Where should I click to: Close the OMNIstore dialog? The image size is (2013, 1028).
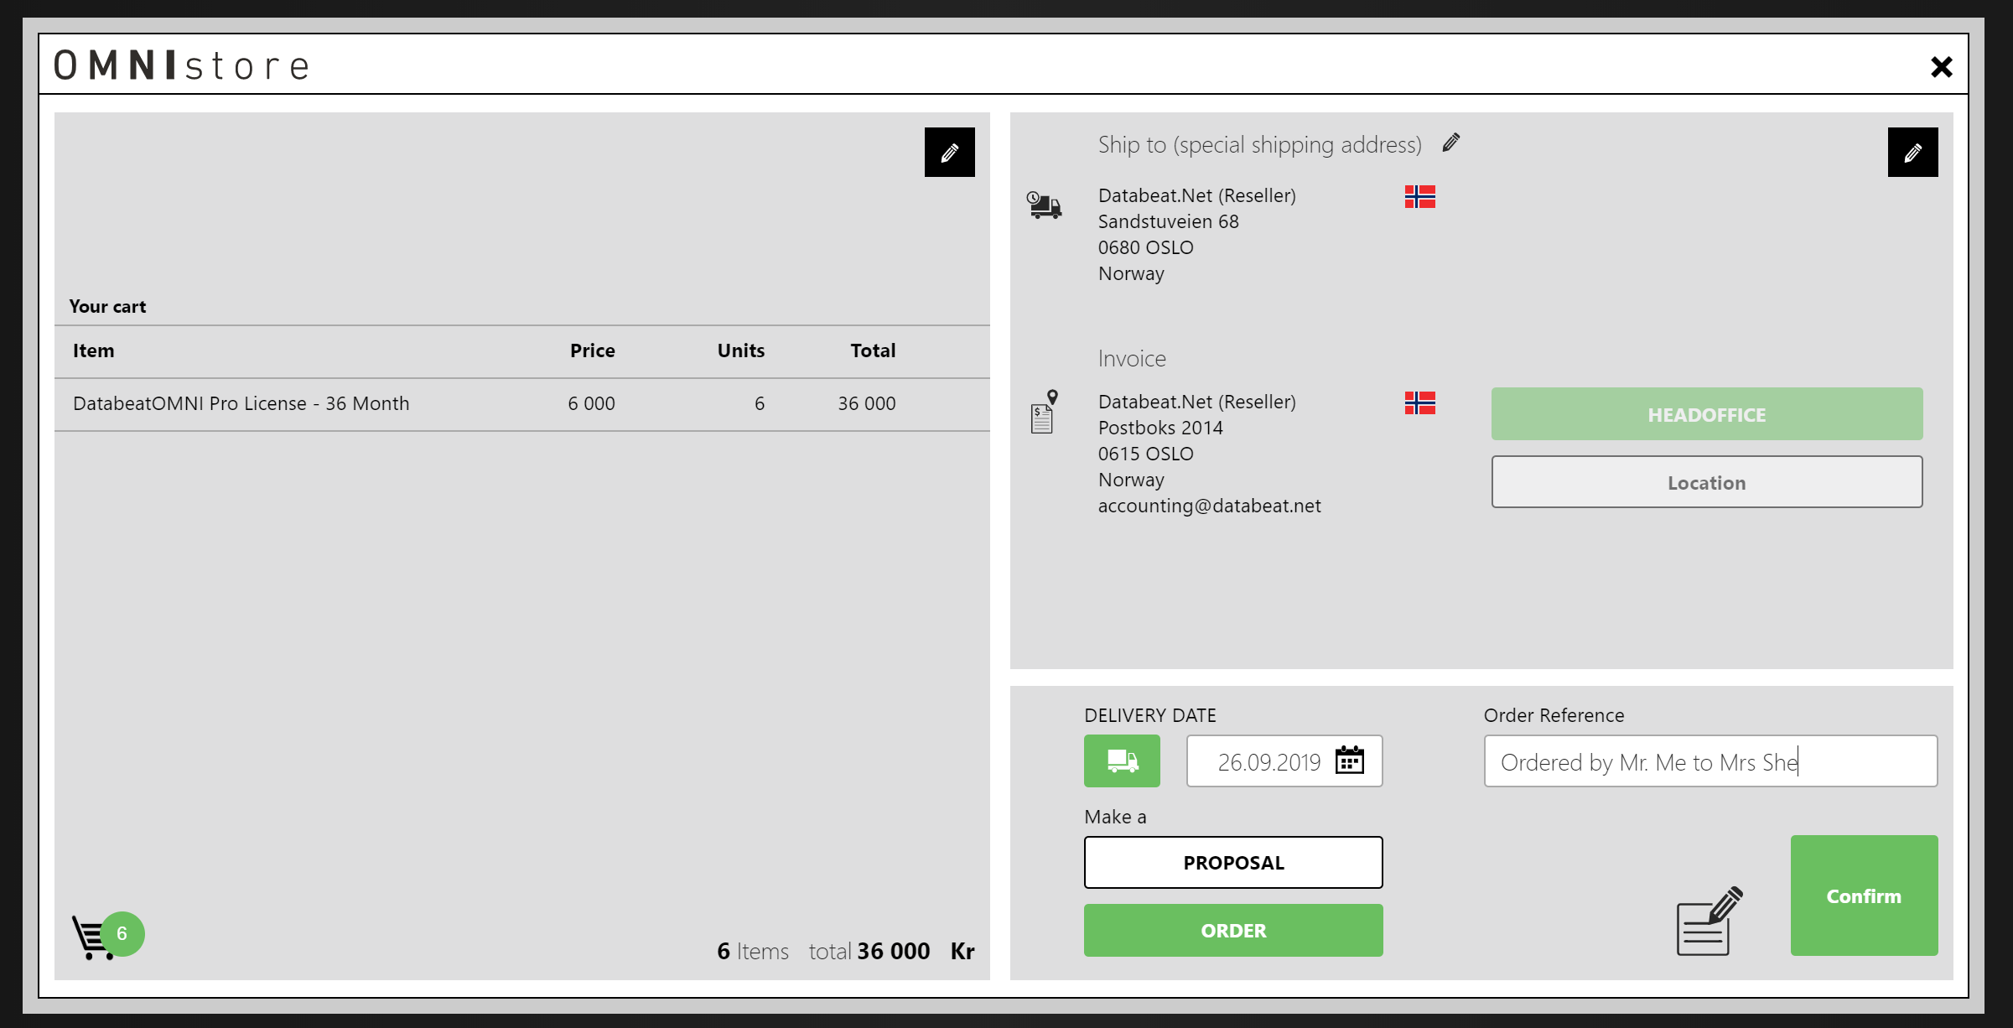click(1941, 67)
